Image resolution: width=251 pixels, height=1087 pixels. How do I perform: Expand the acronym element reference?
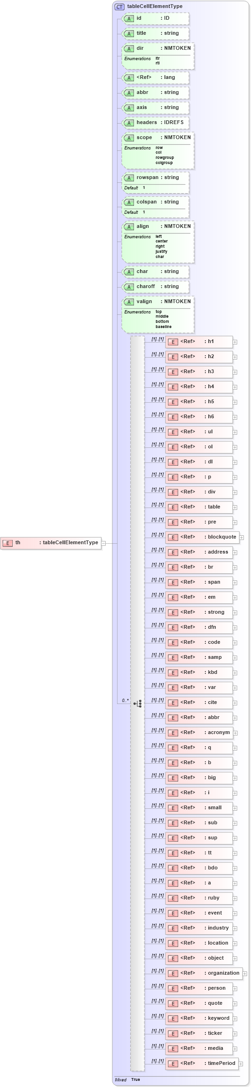tap(235, 733)
